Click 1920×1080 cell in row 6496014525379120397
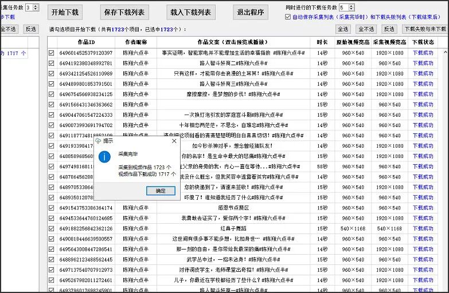 point(389,53)
